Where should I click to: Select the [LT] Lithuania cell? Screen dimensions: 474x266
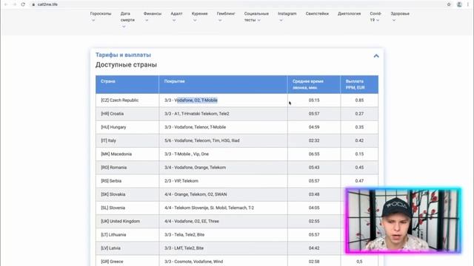click(127, 235)
